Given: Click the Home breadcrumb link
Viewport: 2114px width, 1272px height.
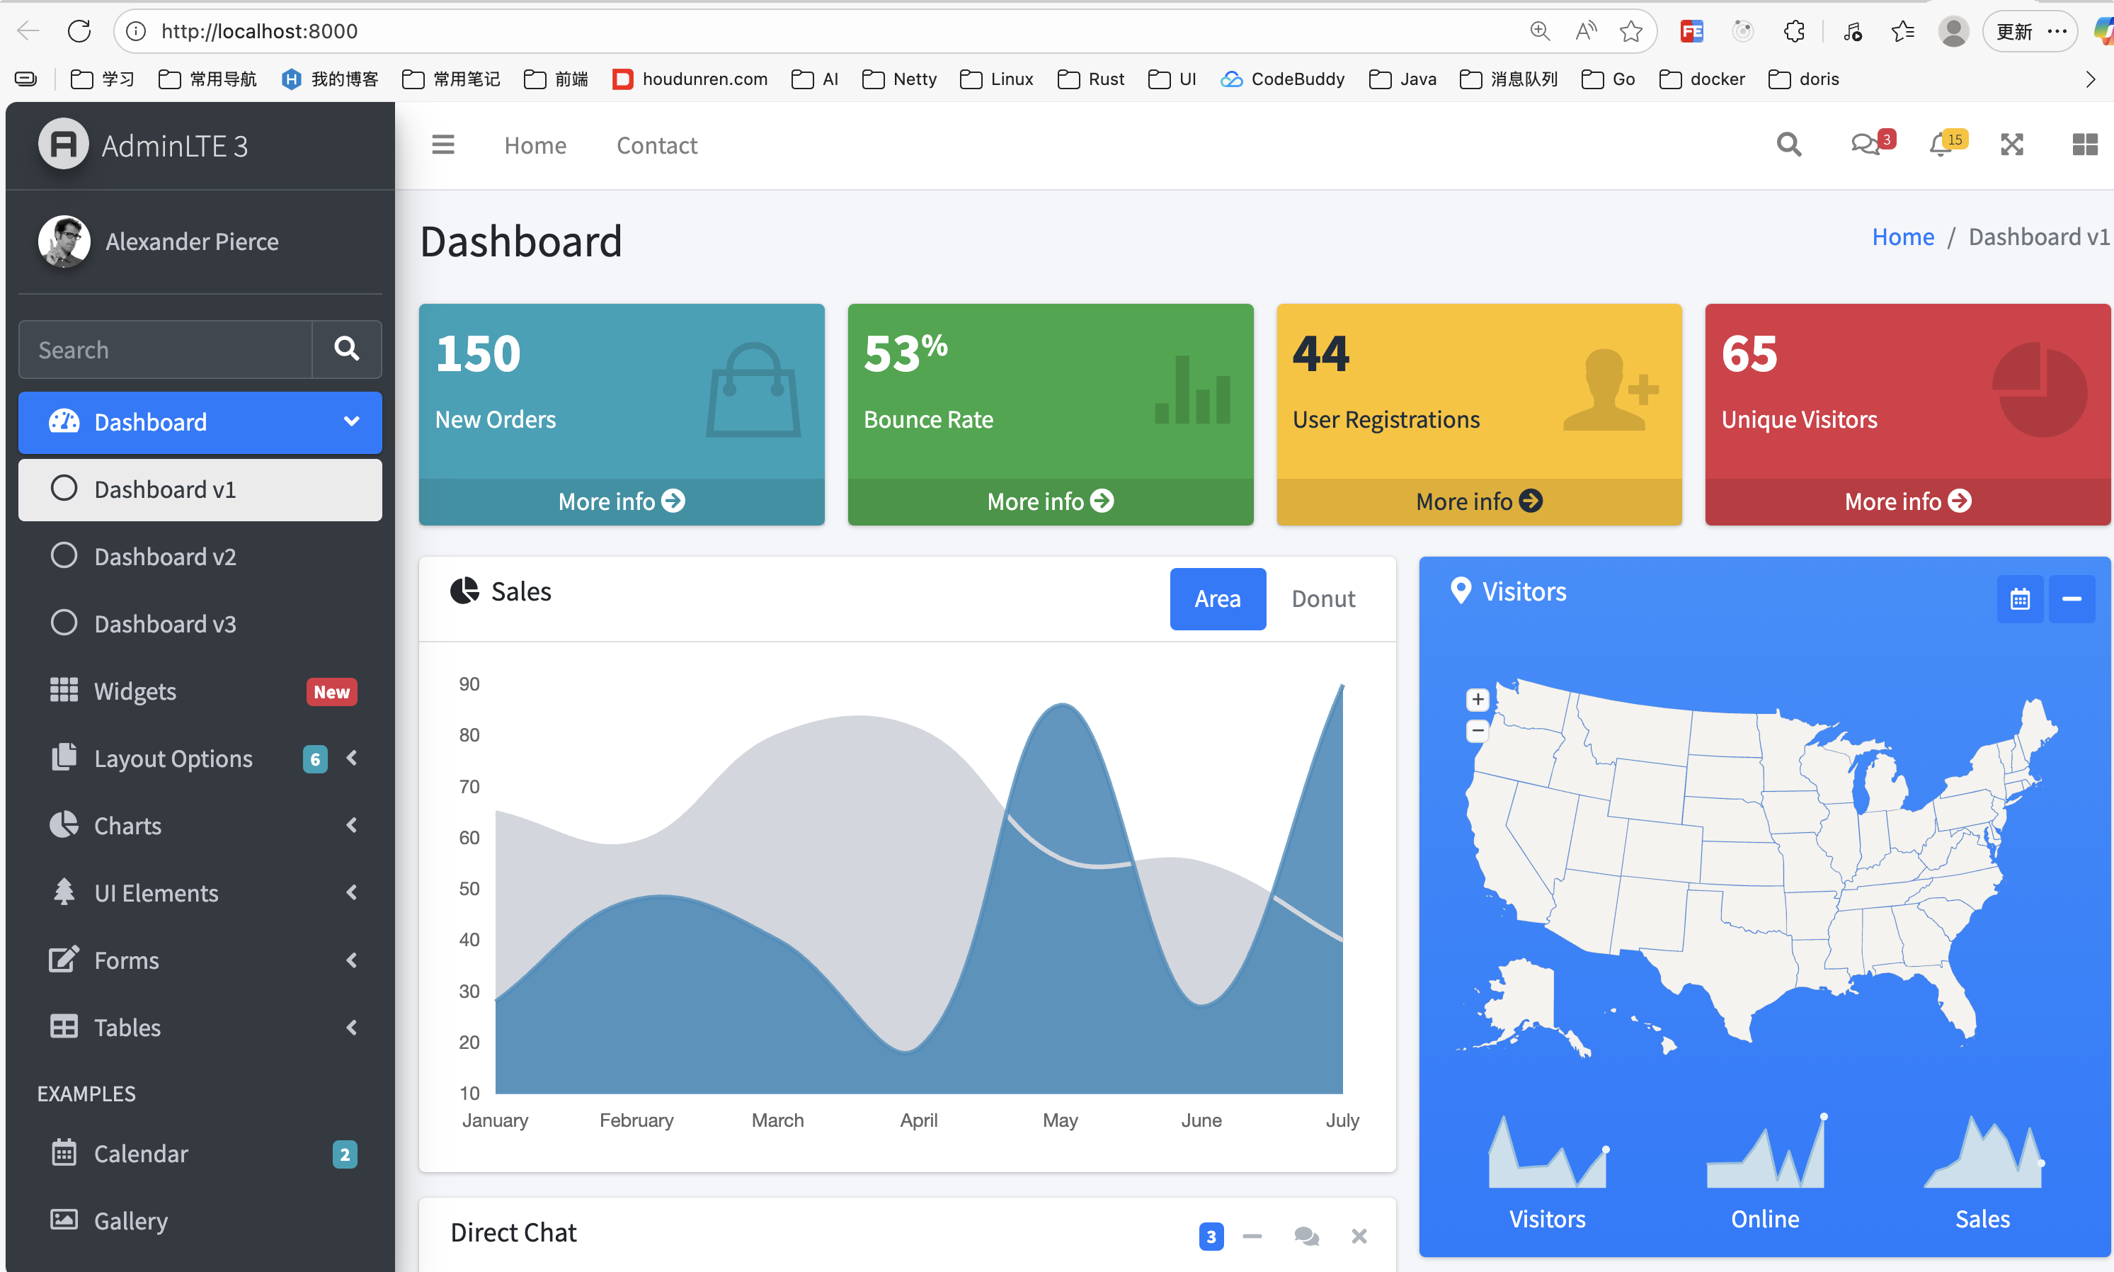Looking at the screenshot, I should (1902, 237).
